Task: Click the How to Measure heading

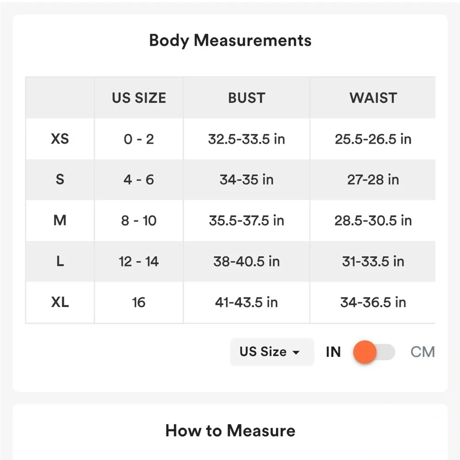Action: (x=230, y=431)
